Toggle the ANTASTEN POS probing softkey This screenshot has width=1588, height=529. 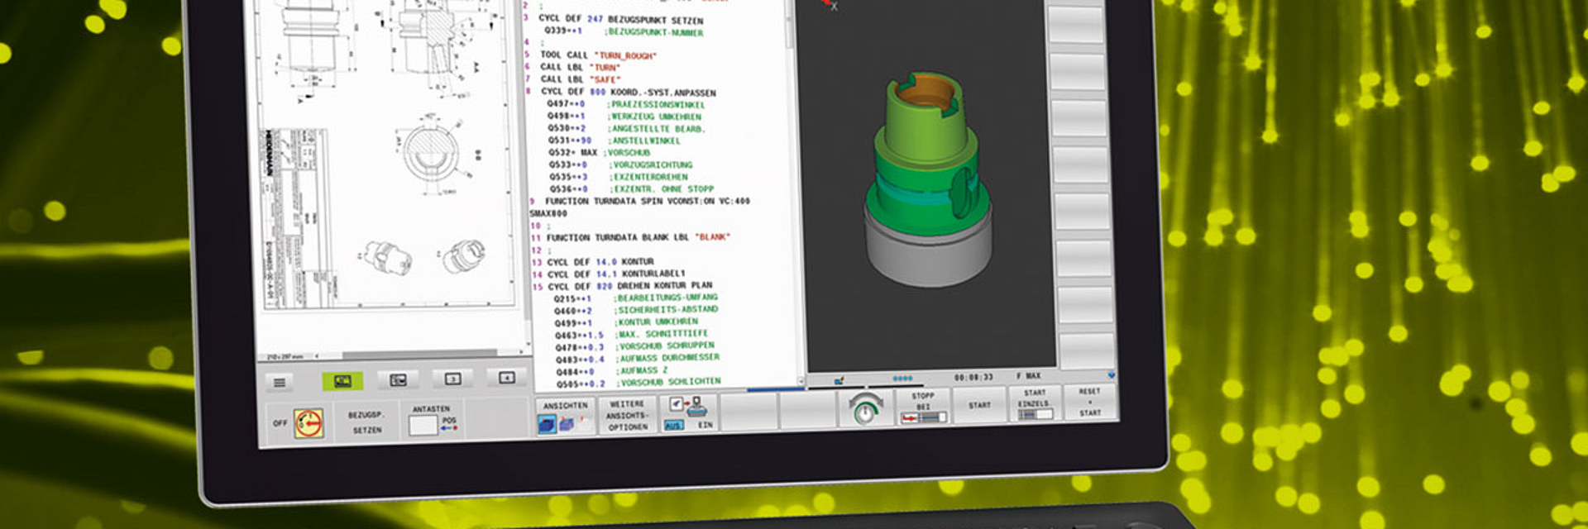[x=433, y=420]
